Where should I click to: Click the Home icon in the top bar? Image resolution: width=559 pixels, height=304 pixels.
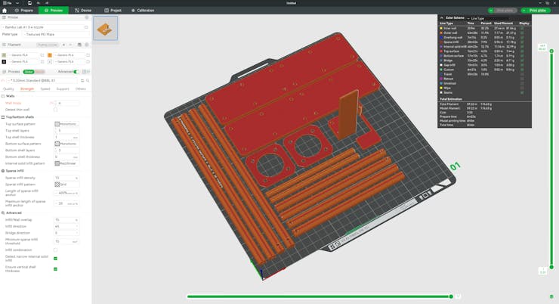[5, 11]
